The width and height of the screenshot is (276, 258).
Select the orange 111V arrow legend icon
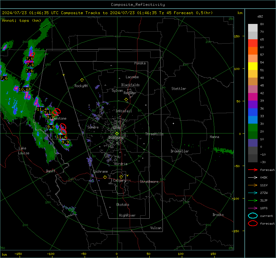click(x=253, y=185)
